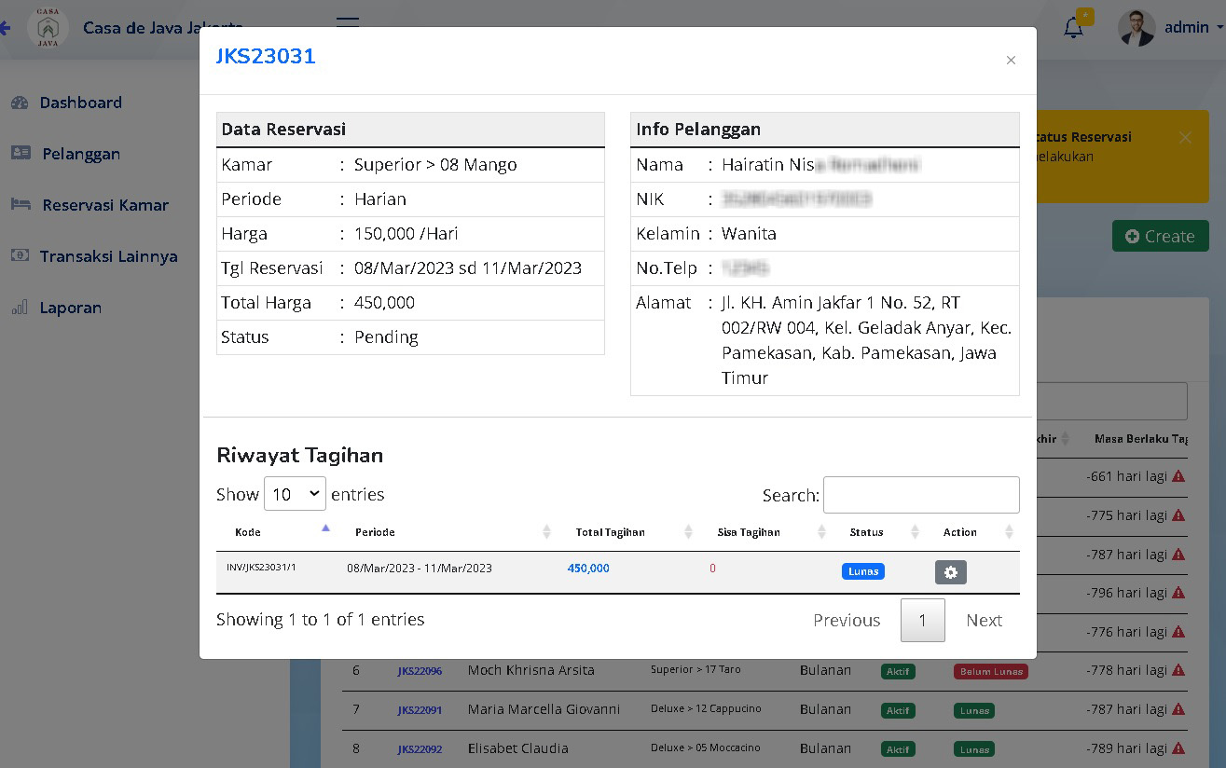Viewport: 1226px width, 768px height.
Task: Click the gear action icon for INV/JKS23031/1
Action: (950, 572)
